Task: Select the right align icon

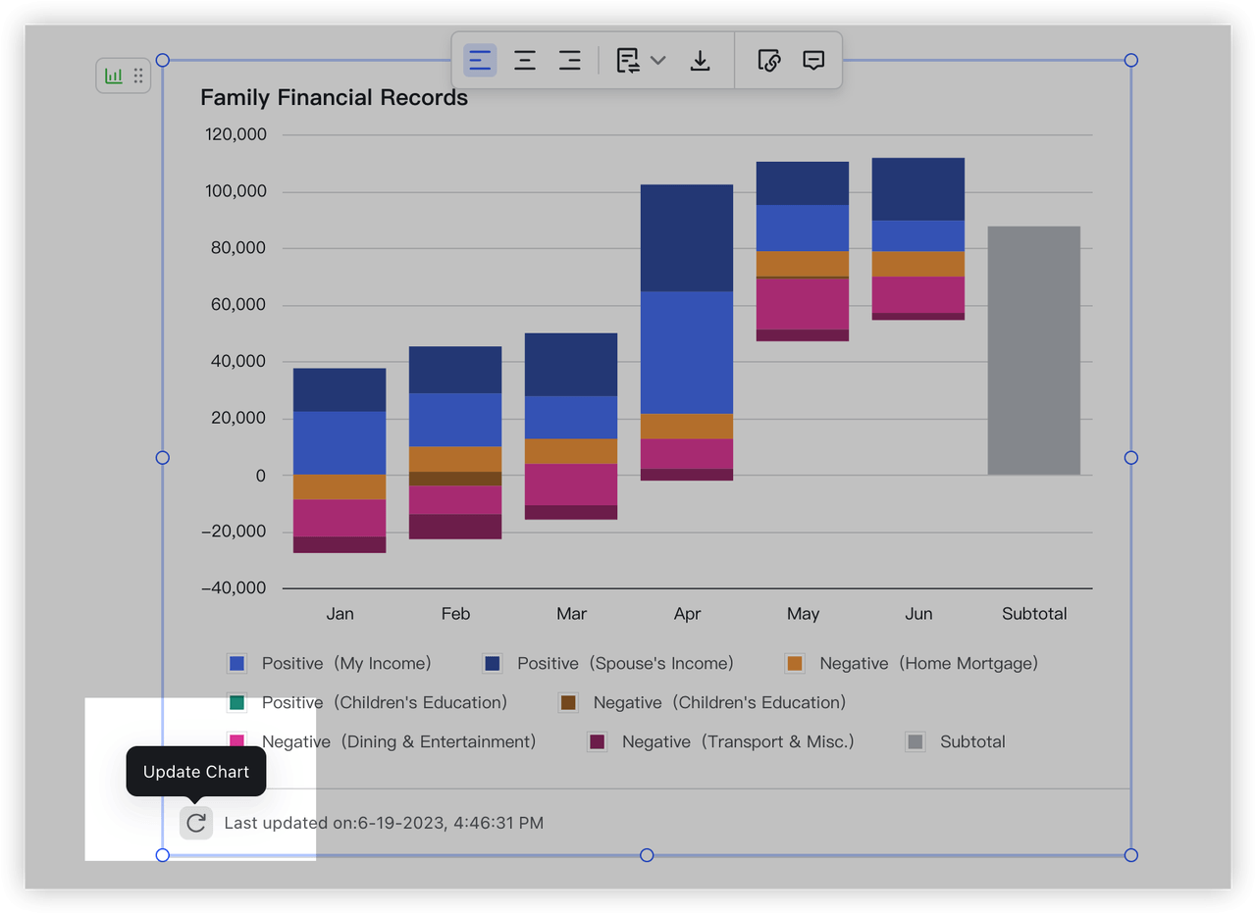Action: [x=570, y=61]
